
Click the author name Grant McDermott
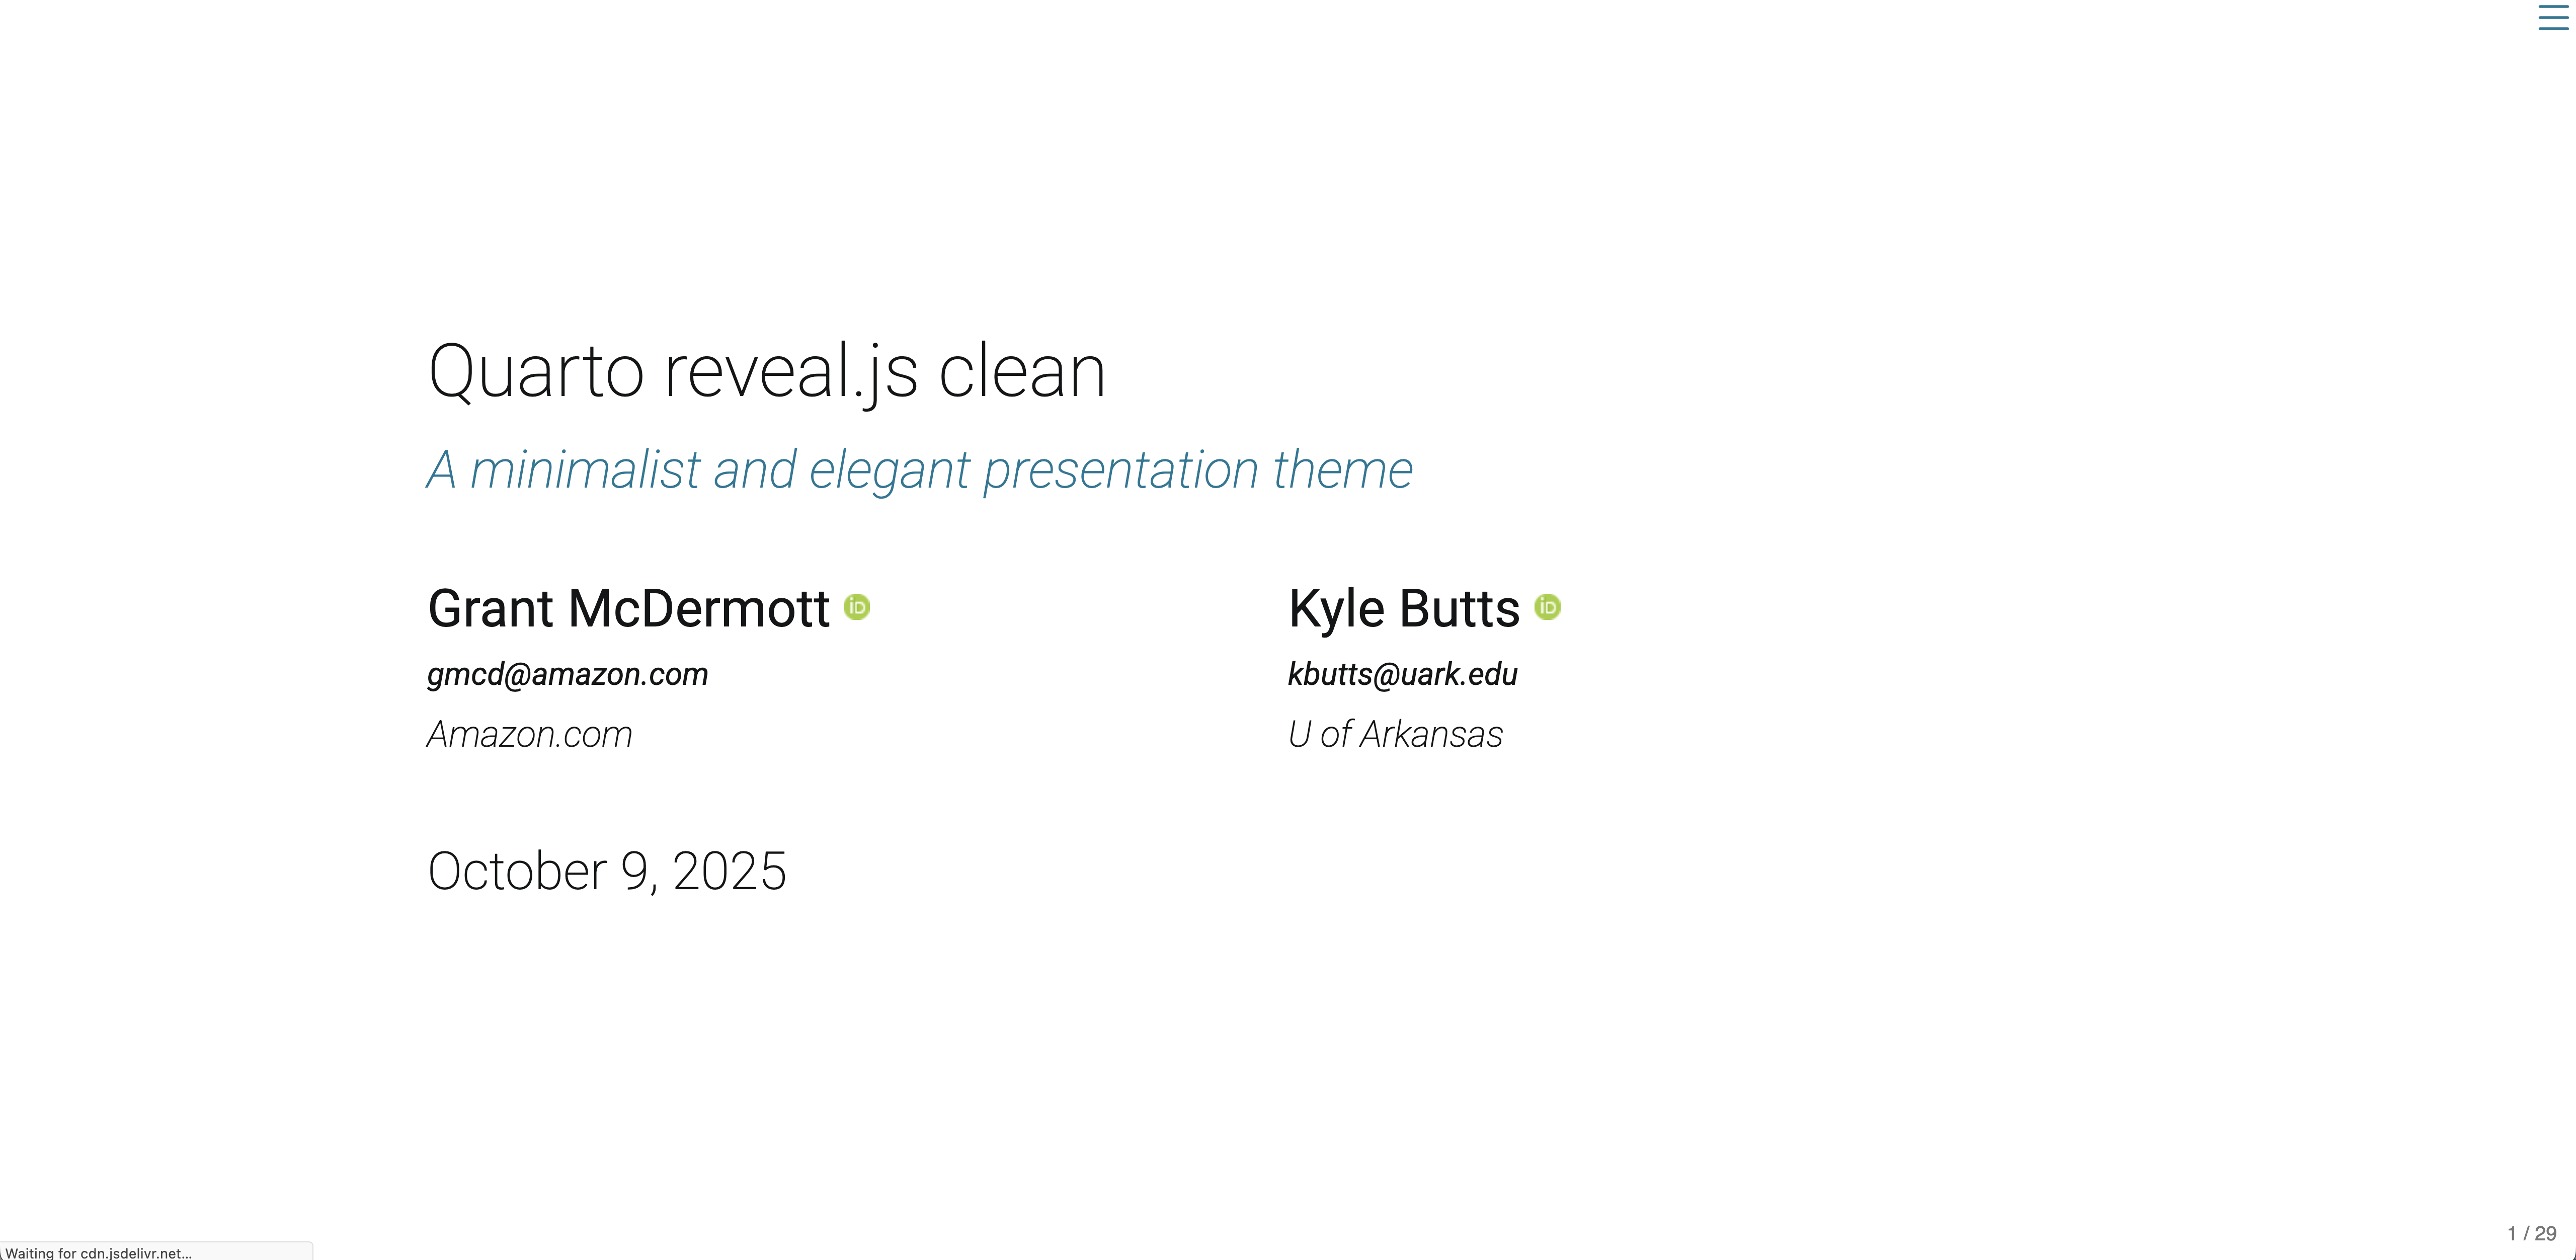coord(628,608)
